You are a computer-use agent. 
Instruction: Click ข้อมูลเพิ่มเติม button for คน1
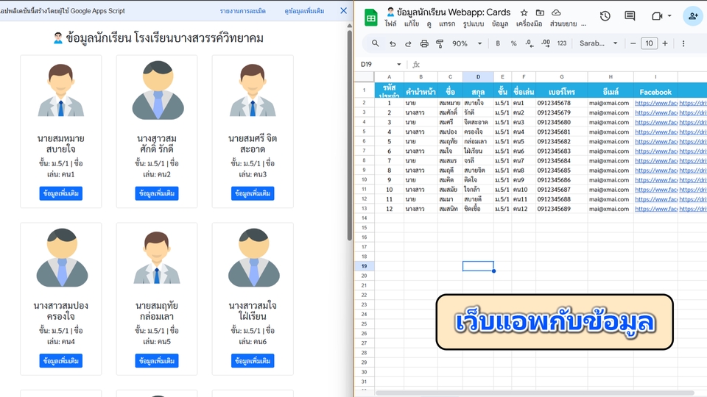[61, 193]
